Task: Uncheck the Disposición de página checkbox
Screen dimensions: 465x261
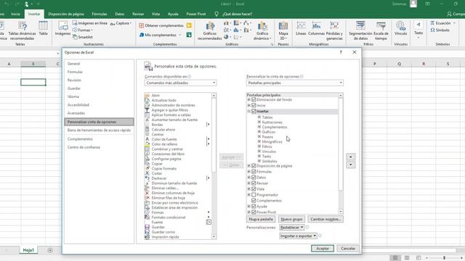Action: coord(254,166)
